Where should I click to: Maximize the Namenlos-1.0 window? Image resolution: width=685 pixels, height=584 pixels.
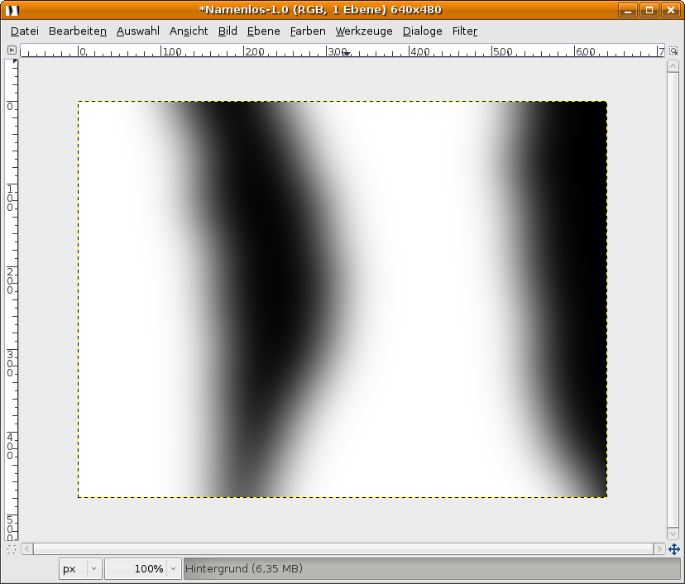point(649,10)
